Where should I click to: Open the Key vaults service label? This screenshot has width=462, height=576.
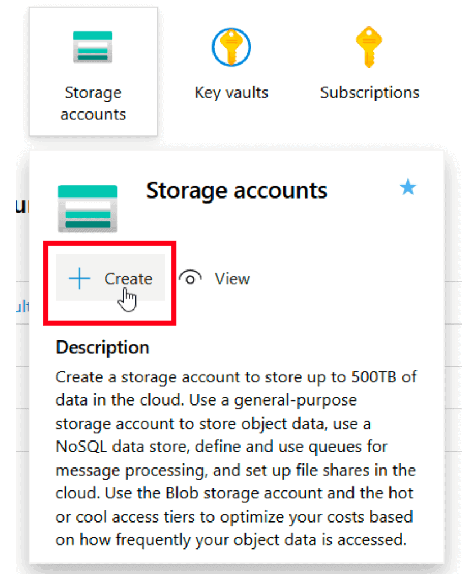click(x=231, y=92)
